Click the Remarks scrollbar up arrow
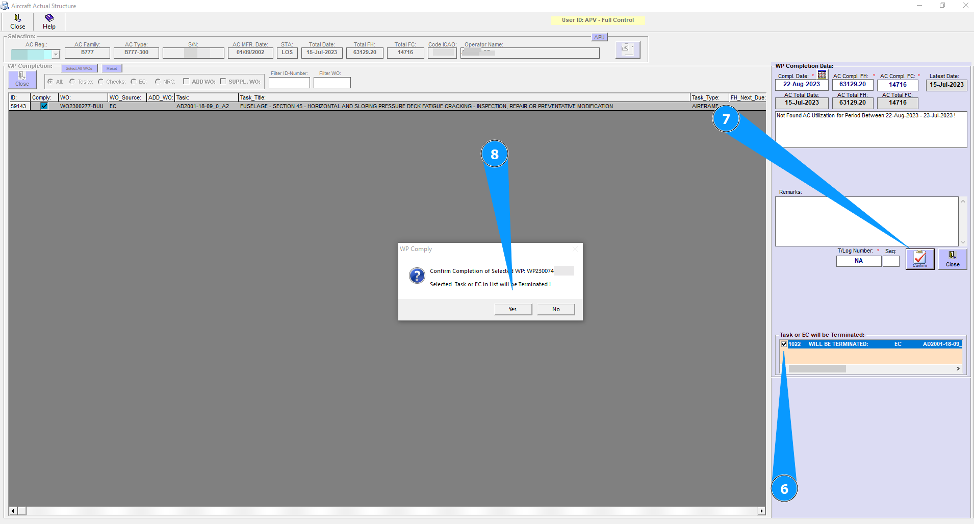 (x=963, y=201)
